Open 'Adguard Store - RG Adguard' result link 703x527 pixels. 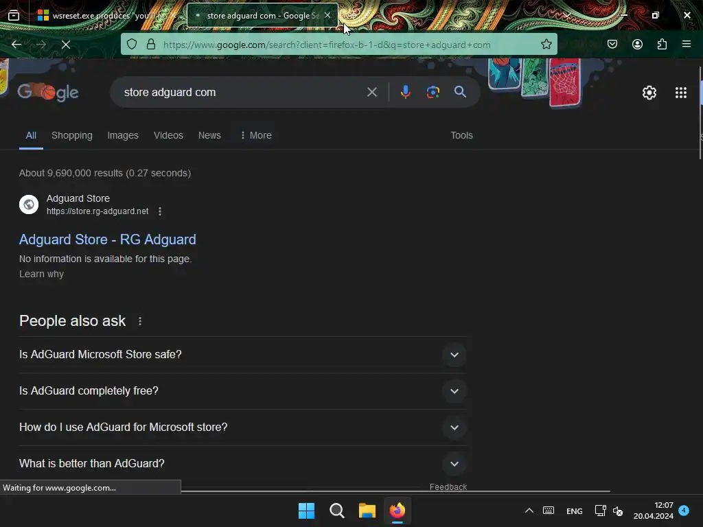click(107, 239)
